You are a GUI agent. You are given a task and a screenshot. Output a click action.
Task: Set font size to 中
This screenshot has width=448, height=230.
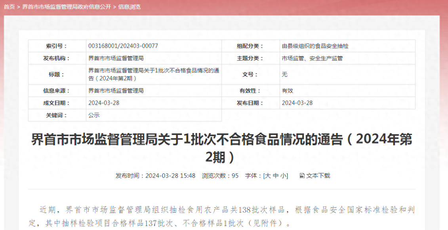click(x=276, y=175)
